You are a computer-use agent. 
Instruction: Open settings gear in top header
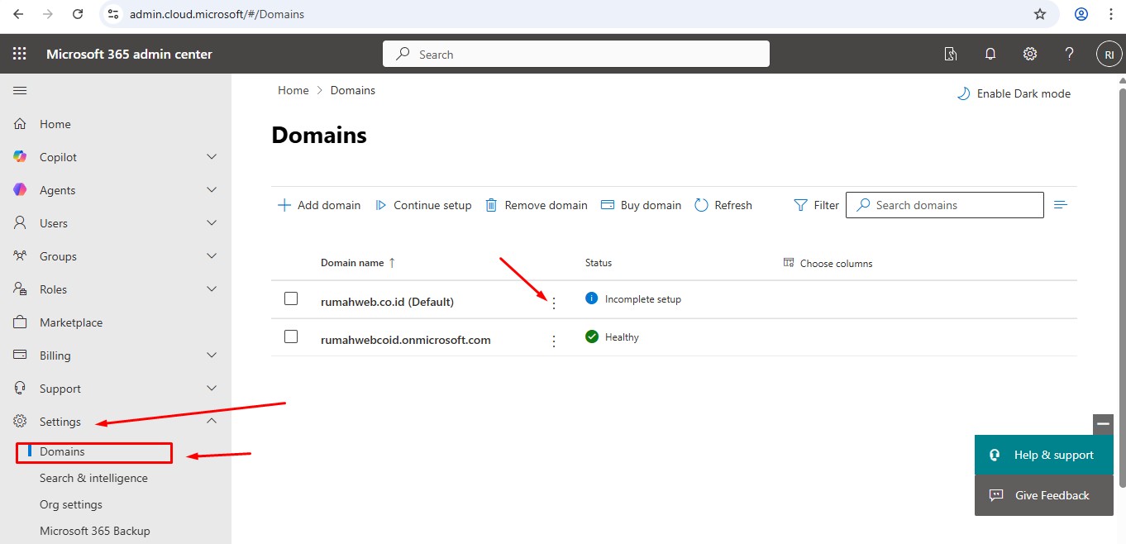pos(1029,54)
